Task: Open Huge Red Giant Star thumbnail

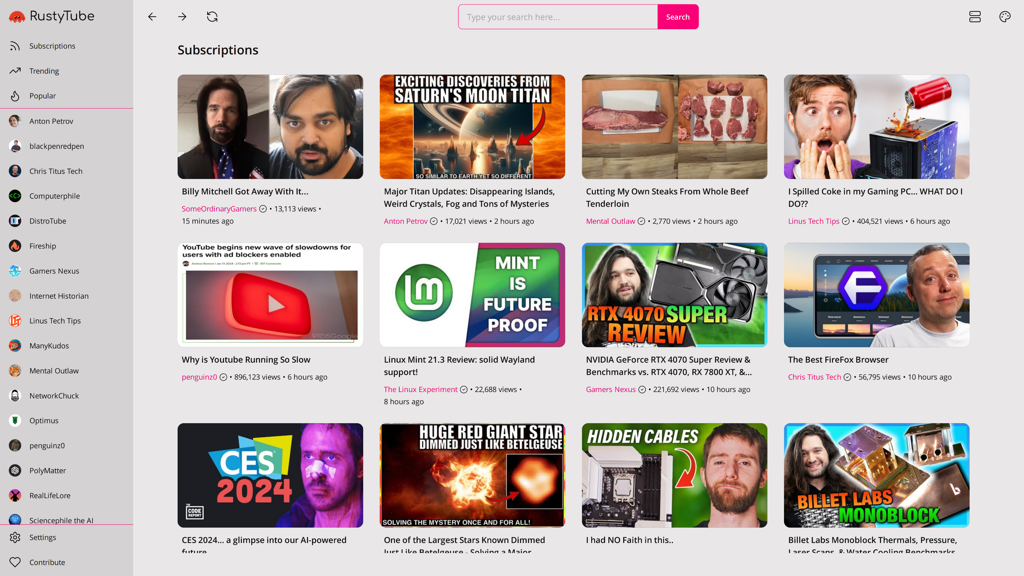Action: 472,475
